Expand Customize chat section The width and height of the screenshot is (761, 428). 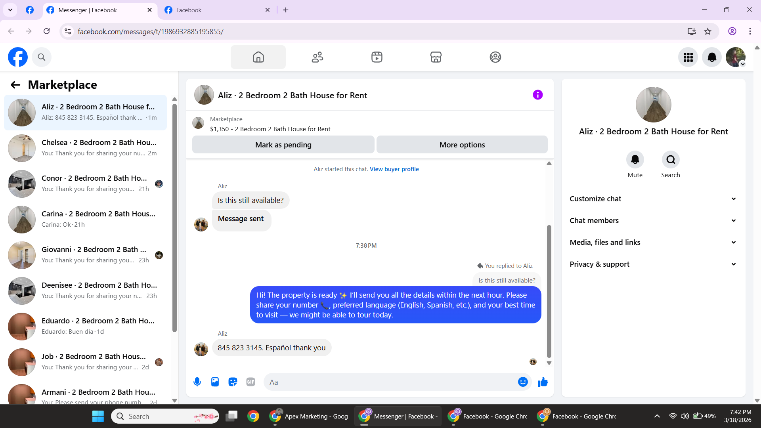point(653,199)
